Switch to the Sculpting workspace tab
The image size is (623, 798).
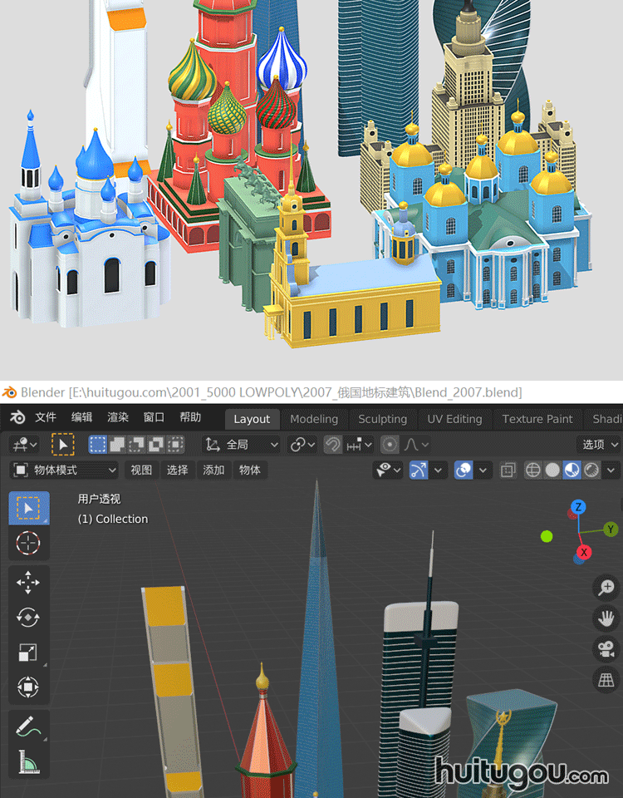pos(382,419)
